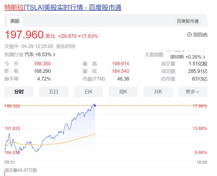Click the 09:31 start time marker
The image size is (217, 176).
click(10, 162)
